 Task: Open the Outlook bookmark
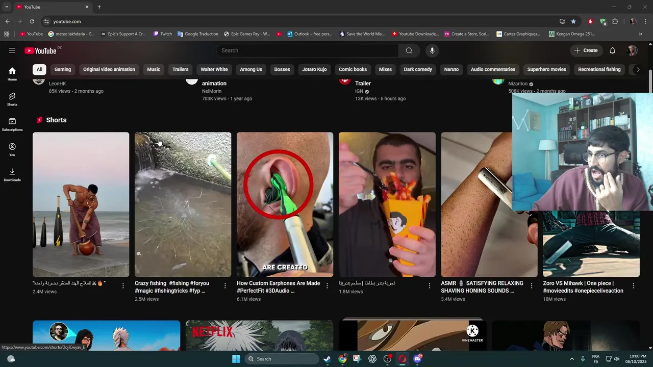click(x=310, y=34)
